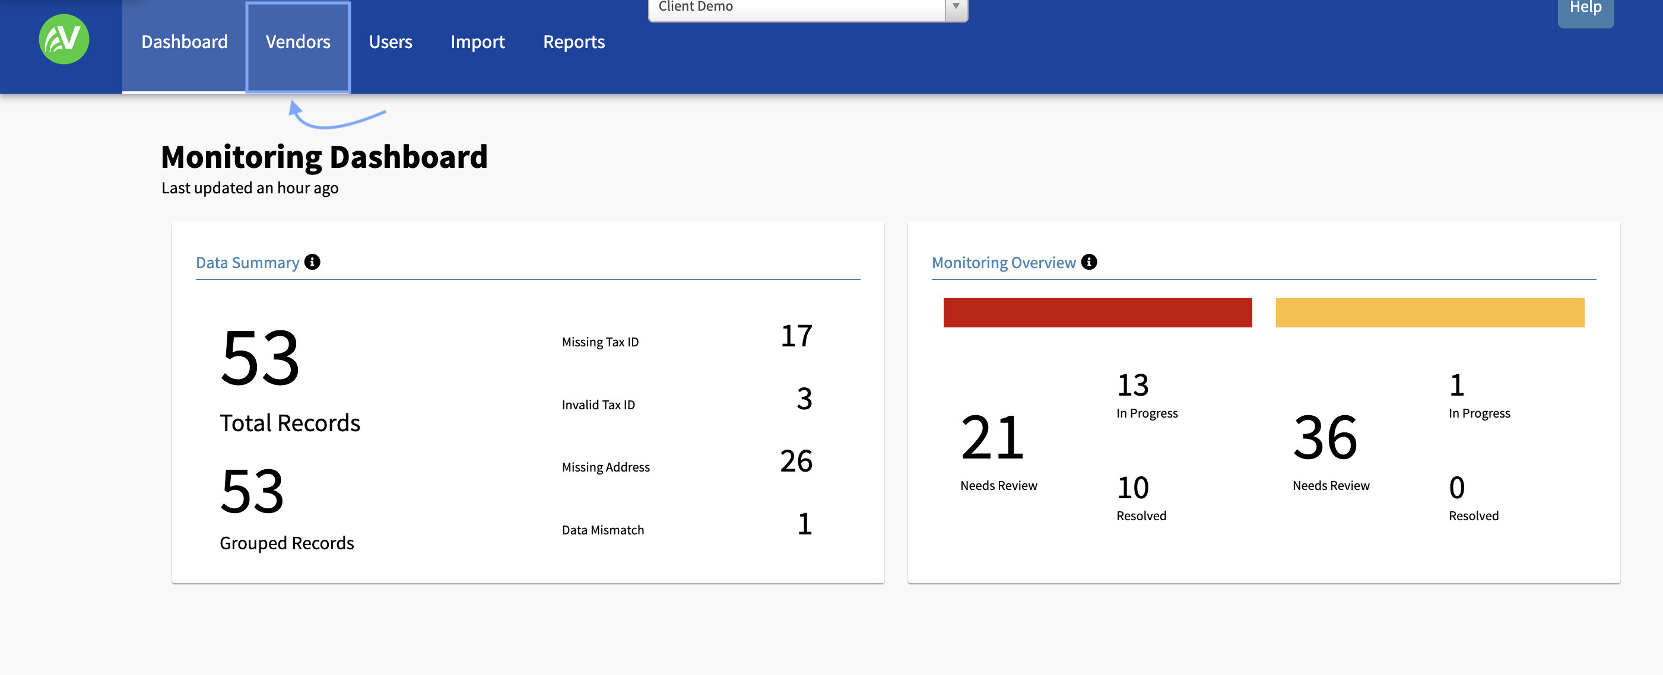Click the Monitoring Overview info icon
Screen dimensions: 1663x675
(1089, 262)
